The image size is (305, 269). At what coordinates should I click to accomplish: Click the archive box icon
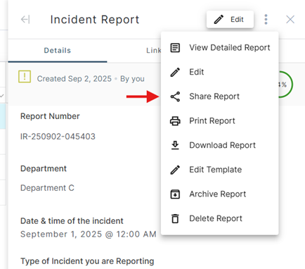coord(175,194)
